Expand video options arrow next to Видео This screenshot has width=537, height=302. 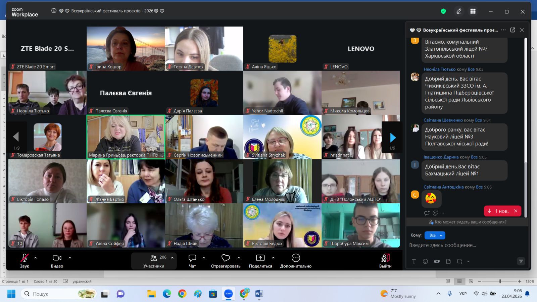[x=70, y=258]
